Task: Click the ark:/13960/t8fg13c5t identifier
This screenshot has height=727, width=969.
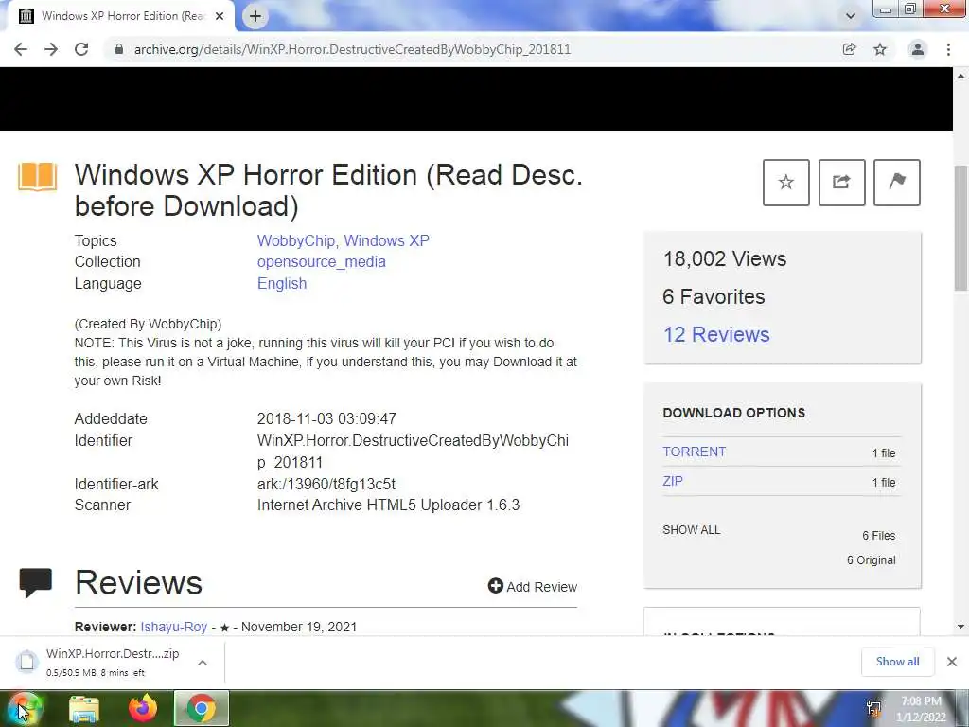Action: click(x=326, y=484)
